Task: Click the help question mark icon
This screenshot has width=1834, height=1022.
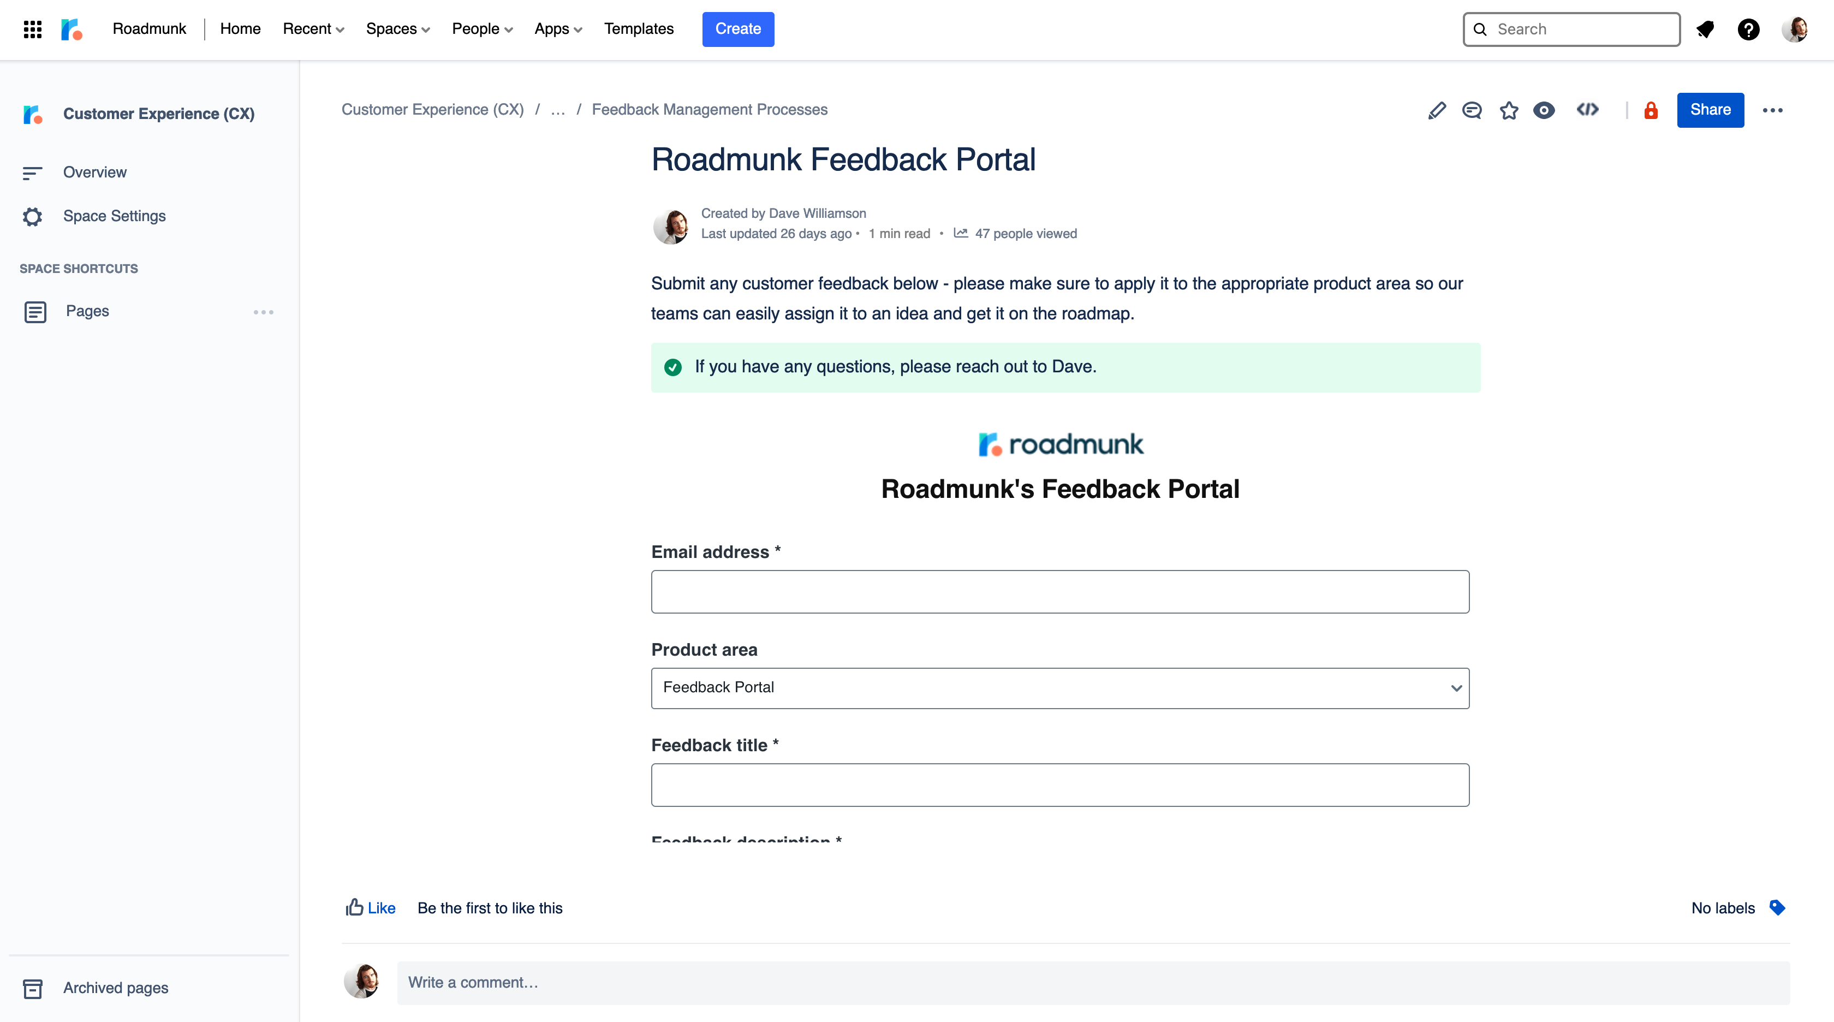Action: [1748, 29]
